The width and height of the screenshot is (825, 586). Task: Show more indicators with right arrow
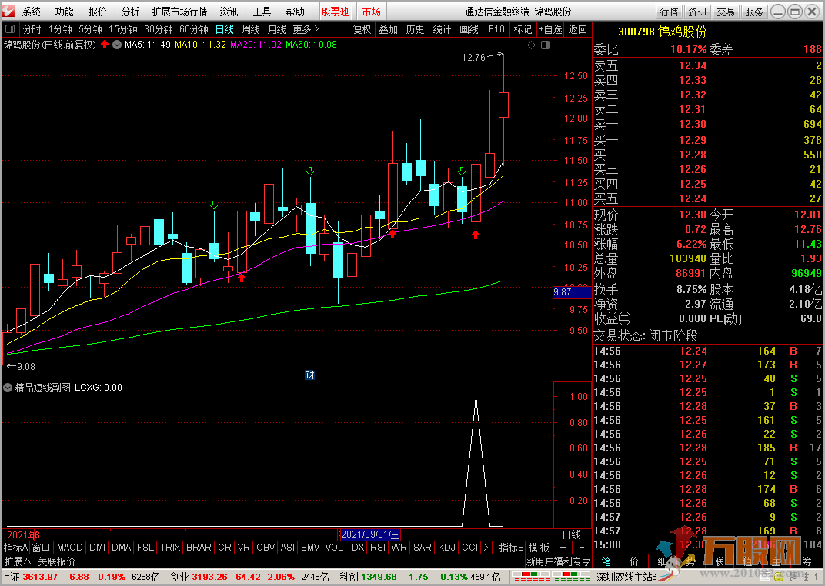[x=486, y=548]
